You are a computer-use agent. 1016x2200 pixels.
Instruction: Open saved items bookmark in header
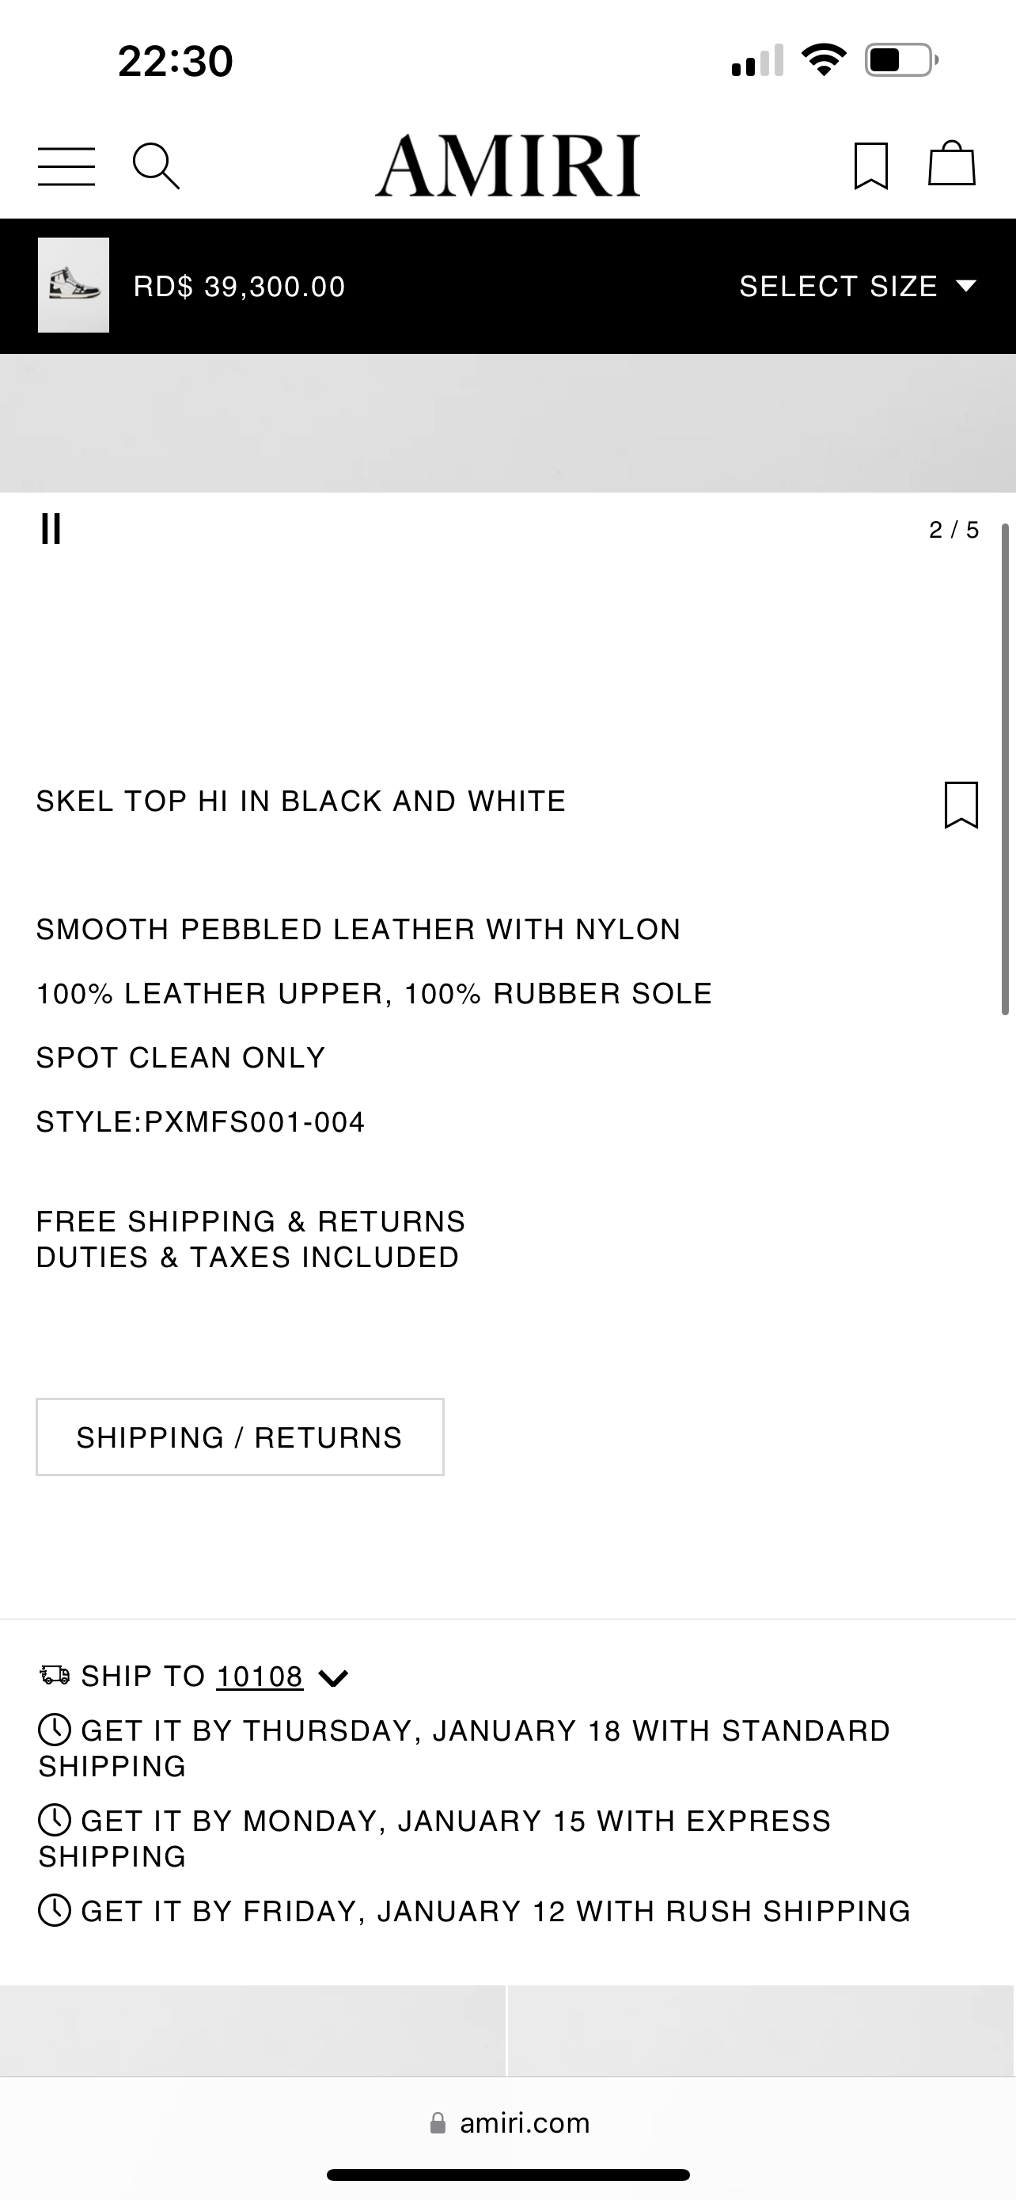(x=871, y=165)
